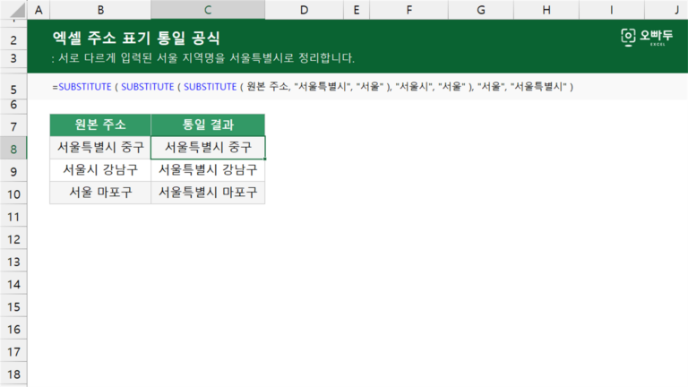Select row 15 header

[13, 306]
